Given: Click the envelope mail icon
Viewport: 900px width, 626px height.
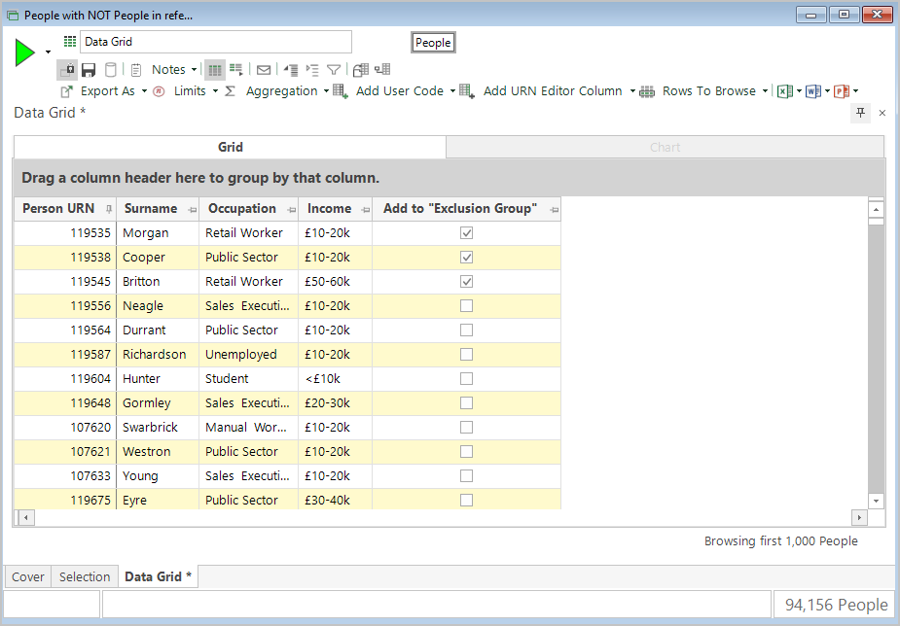Looking at the screenshot, I should [x=264, y=70].
